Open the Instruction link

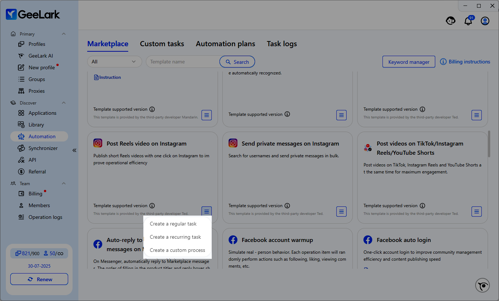[107, 77]
